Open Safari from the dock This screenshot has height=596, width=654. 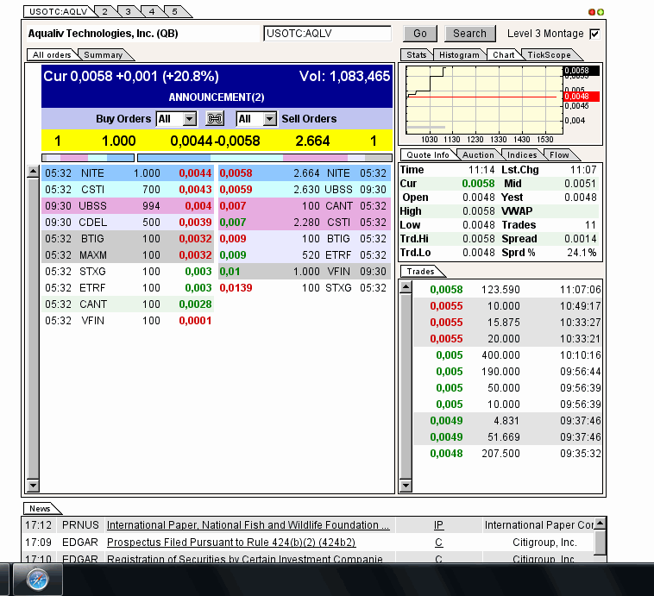(38, 580)
